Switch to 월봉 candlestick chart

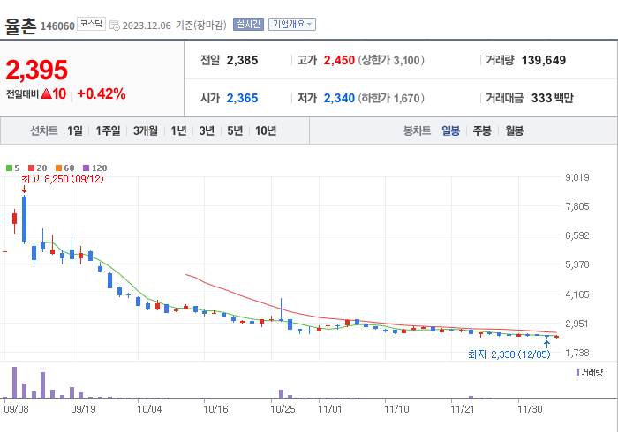click(515, 130)
